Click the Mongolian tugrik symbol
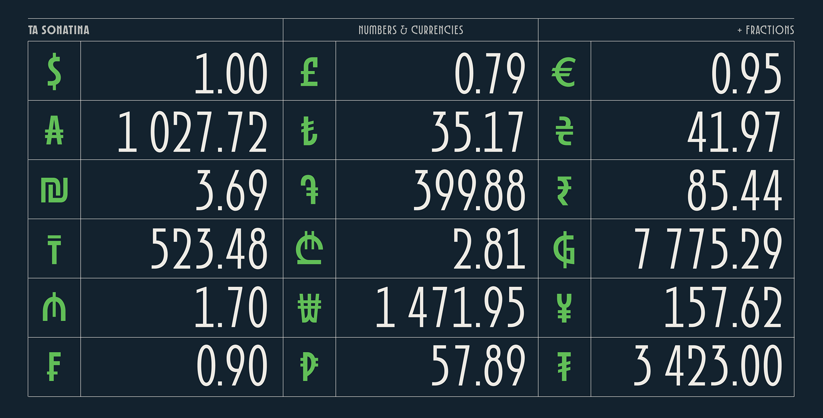The height and width of the screenshot is (418, 823). click(x=564, y=367)
